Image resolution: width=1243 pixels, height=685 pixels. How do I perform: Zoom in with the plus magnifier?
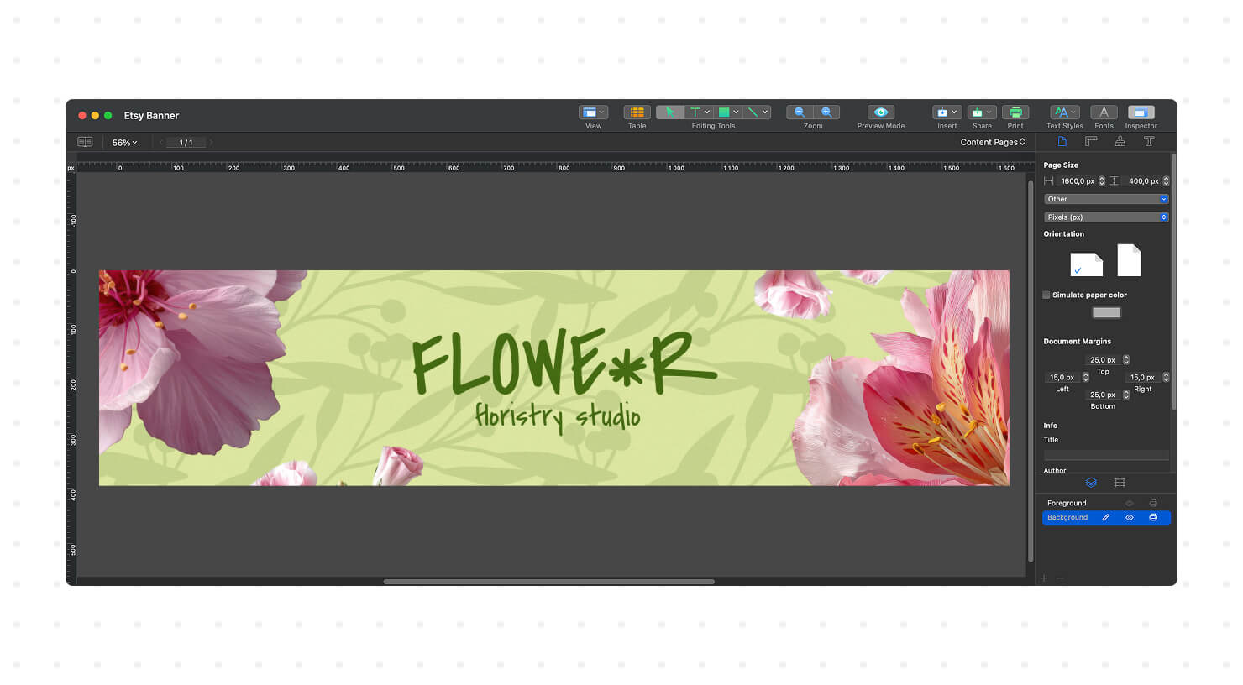(826, 112)
